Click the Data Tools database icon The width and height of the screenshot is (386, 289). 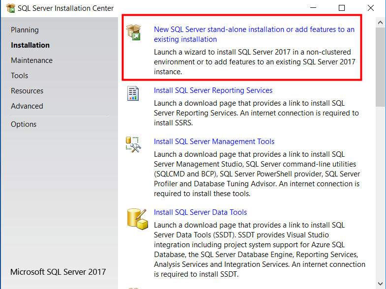click(137, 219)
